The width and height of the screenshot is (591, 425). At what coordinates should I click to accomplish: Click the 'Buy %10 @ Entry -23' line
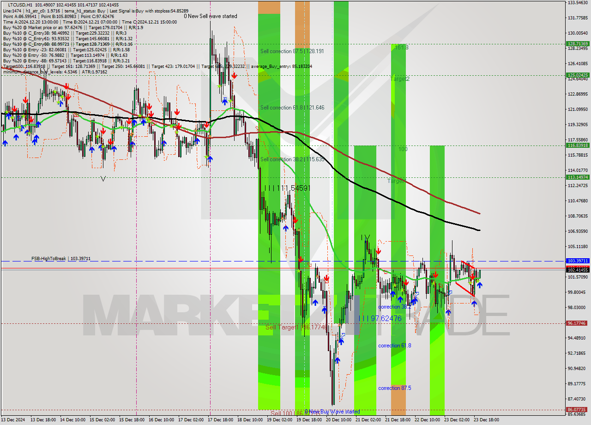point(66,50)
